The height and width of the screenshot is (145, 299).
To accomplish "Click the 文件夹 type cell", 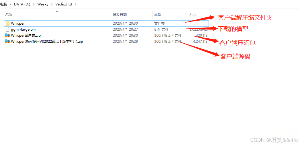I will 159,23.
